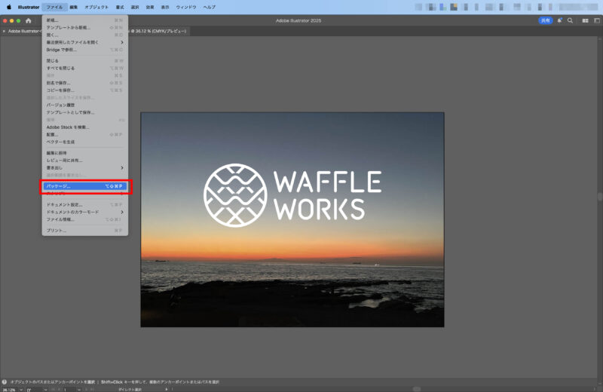Click the workspace switcher icon
The height and width of the screenshot is (392, 603).
(596, 20)
